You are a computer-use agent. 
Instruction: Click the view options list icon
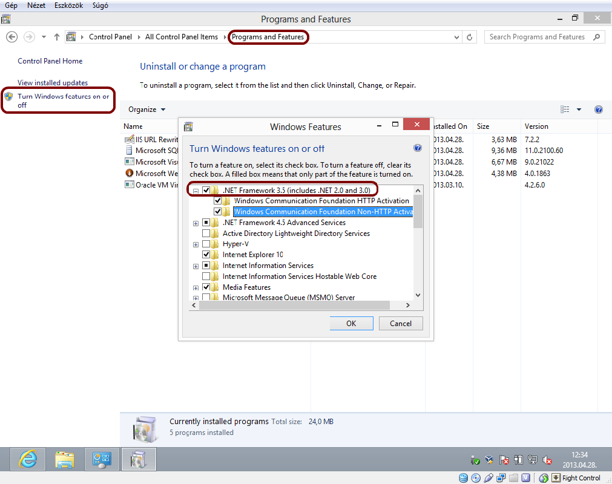[565, 110]
